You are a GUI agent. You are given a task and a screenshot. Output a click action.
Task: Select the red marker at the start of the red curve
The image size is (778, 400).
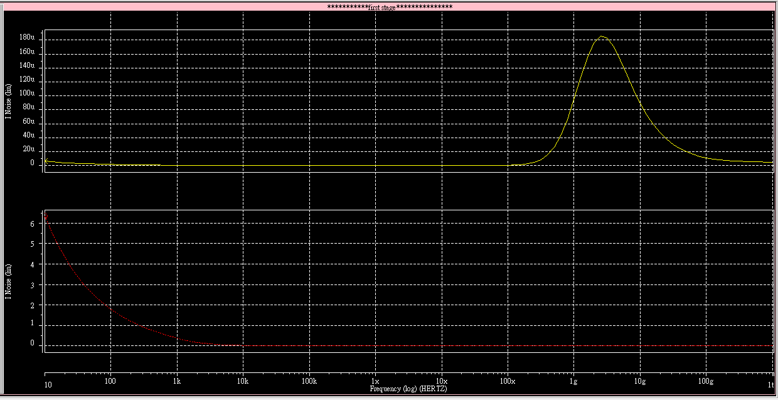[x=46, y=216]
